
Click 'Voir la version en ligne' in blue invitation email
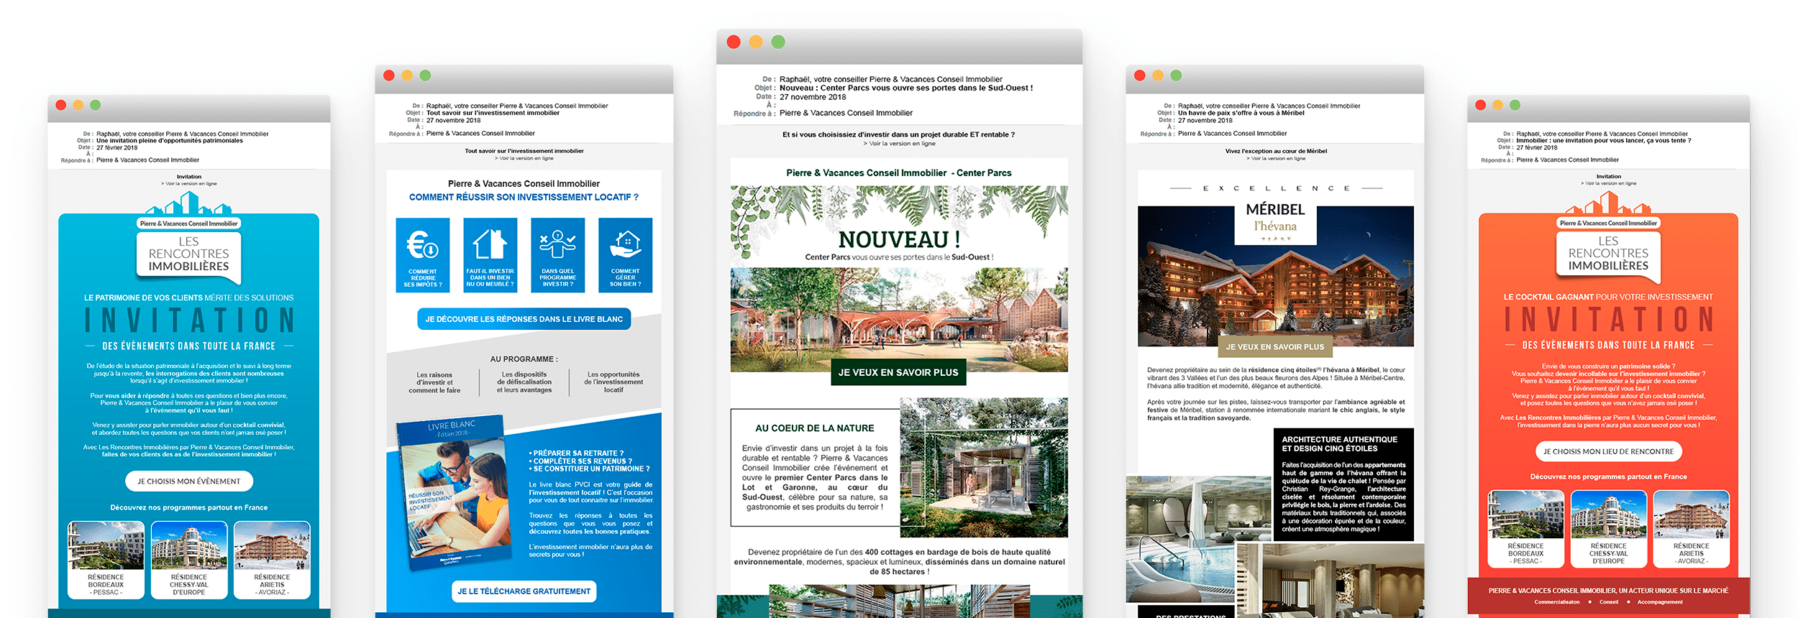tap(189, 184)
